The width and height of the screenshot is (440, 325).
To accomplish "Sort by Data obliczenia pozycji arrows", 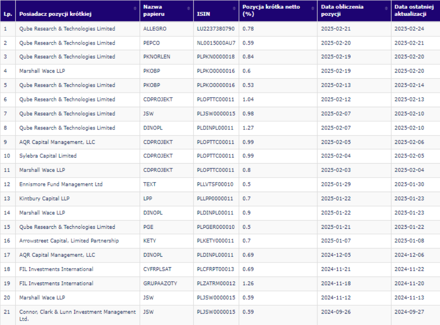I will tap(386, 8).
